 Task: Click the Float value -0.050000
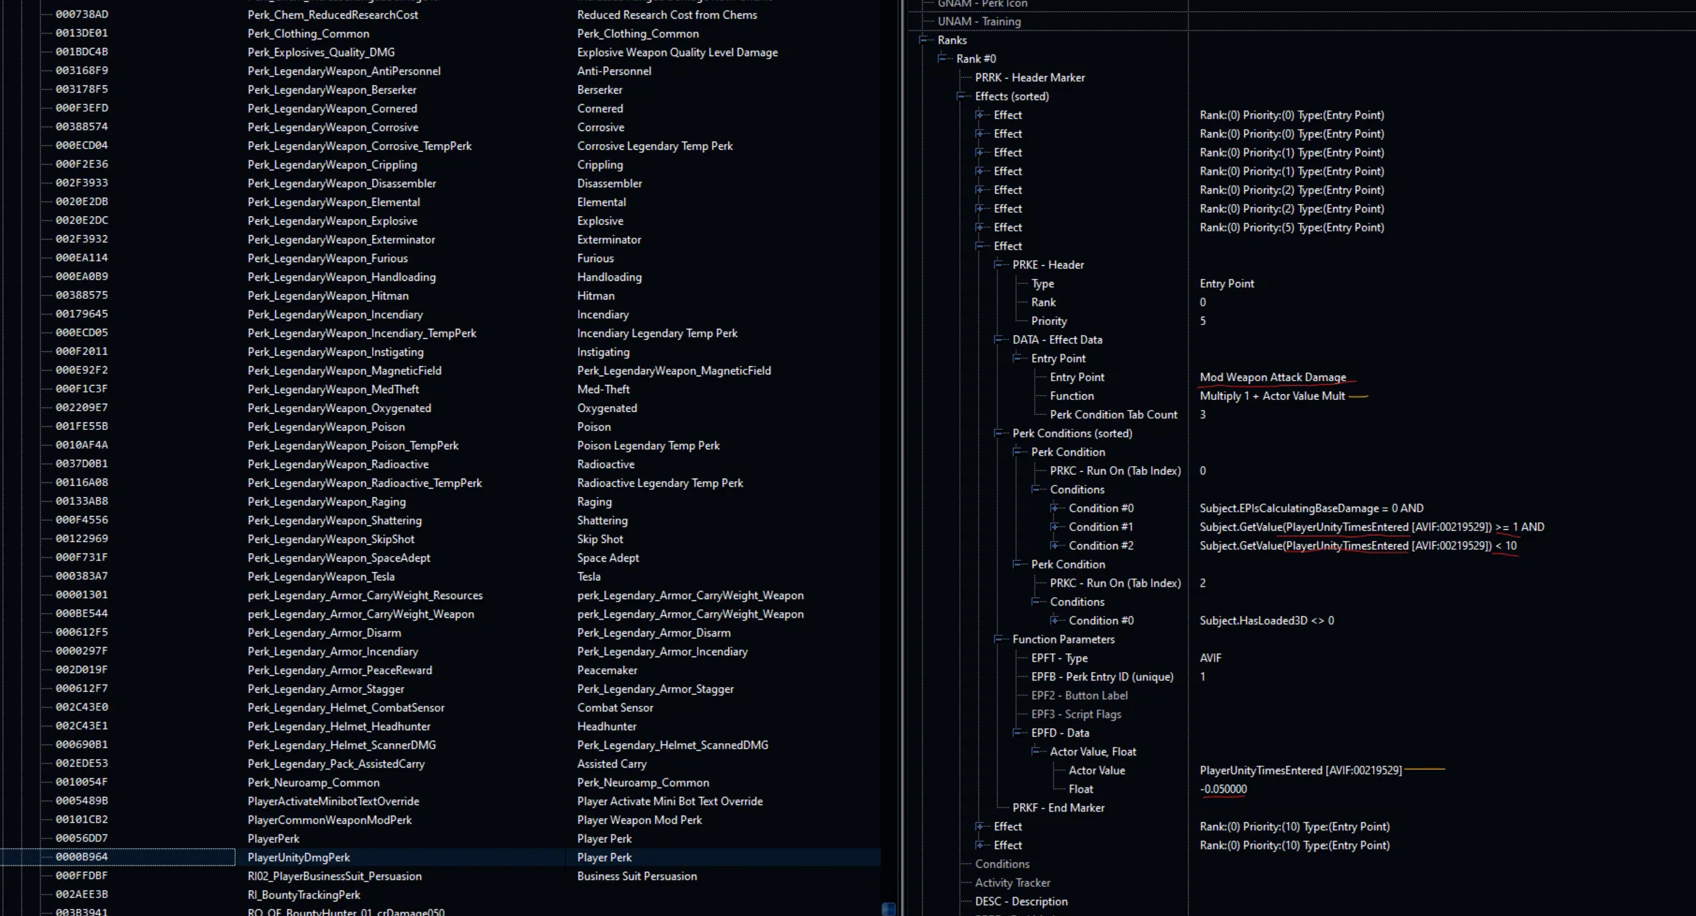pos(1223,789)
